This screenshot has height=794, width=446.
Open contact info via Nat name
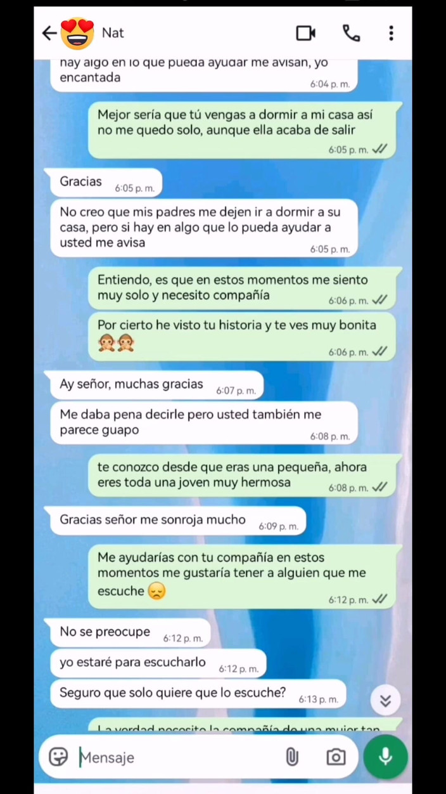113,33
